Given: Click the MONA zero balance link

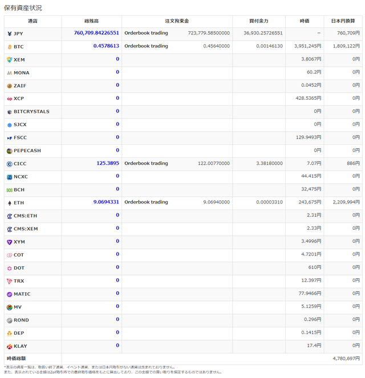Looking at the screenshot, I should coord(117,72).
